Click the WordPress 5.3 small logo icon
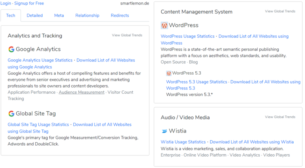This screenshot has width=305, height=168. (x=169, y=73)
